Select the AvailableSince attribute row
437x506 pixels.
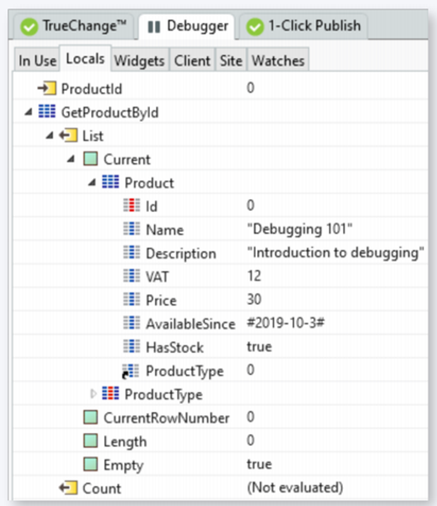click(190, 323)
